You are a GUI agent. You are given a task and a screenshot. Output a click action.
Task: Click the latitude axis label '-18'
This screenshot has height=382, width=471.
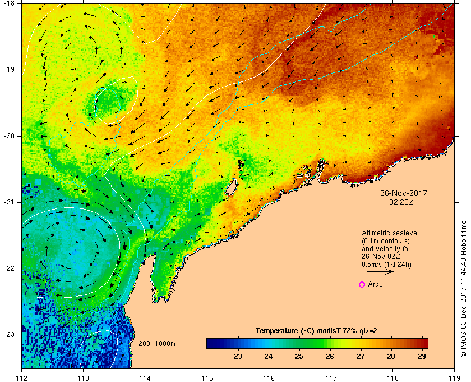[8, 3]
